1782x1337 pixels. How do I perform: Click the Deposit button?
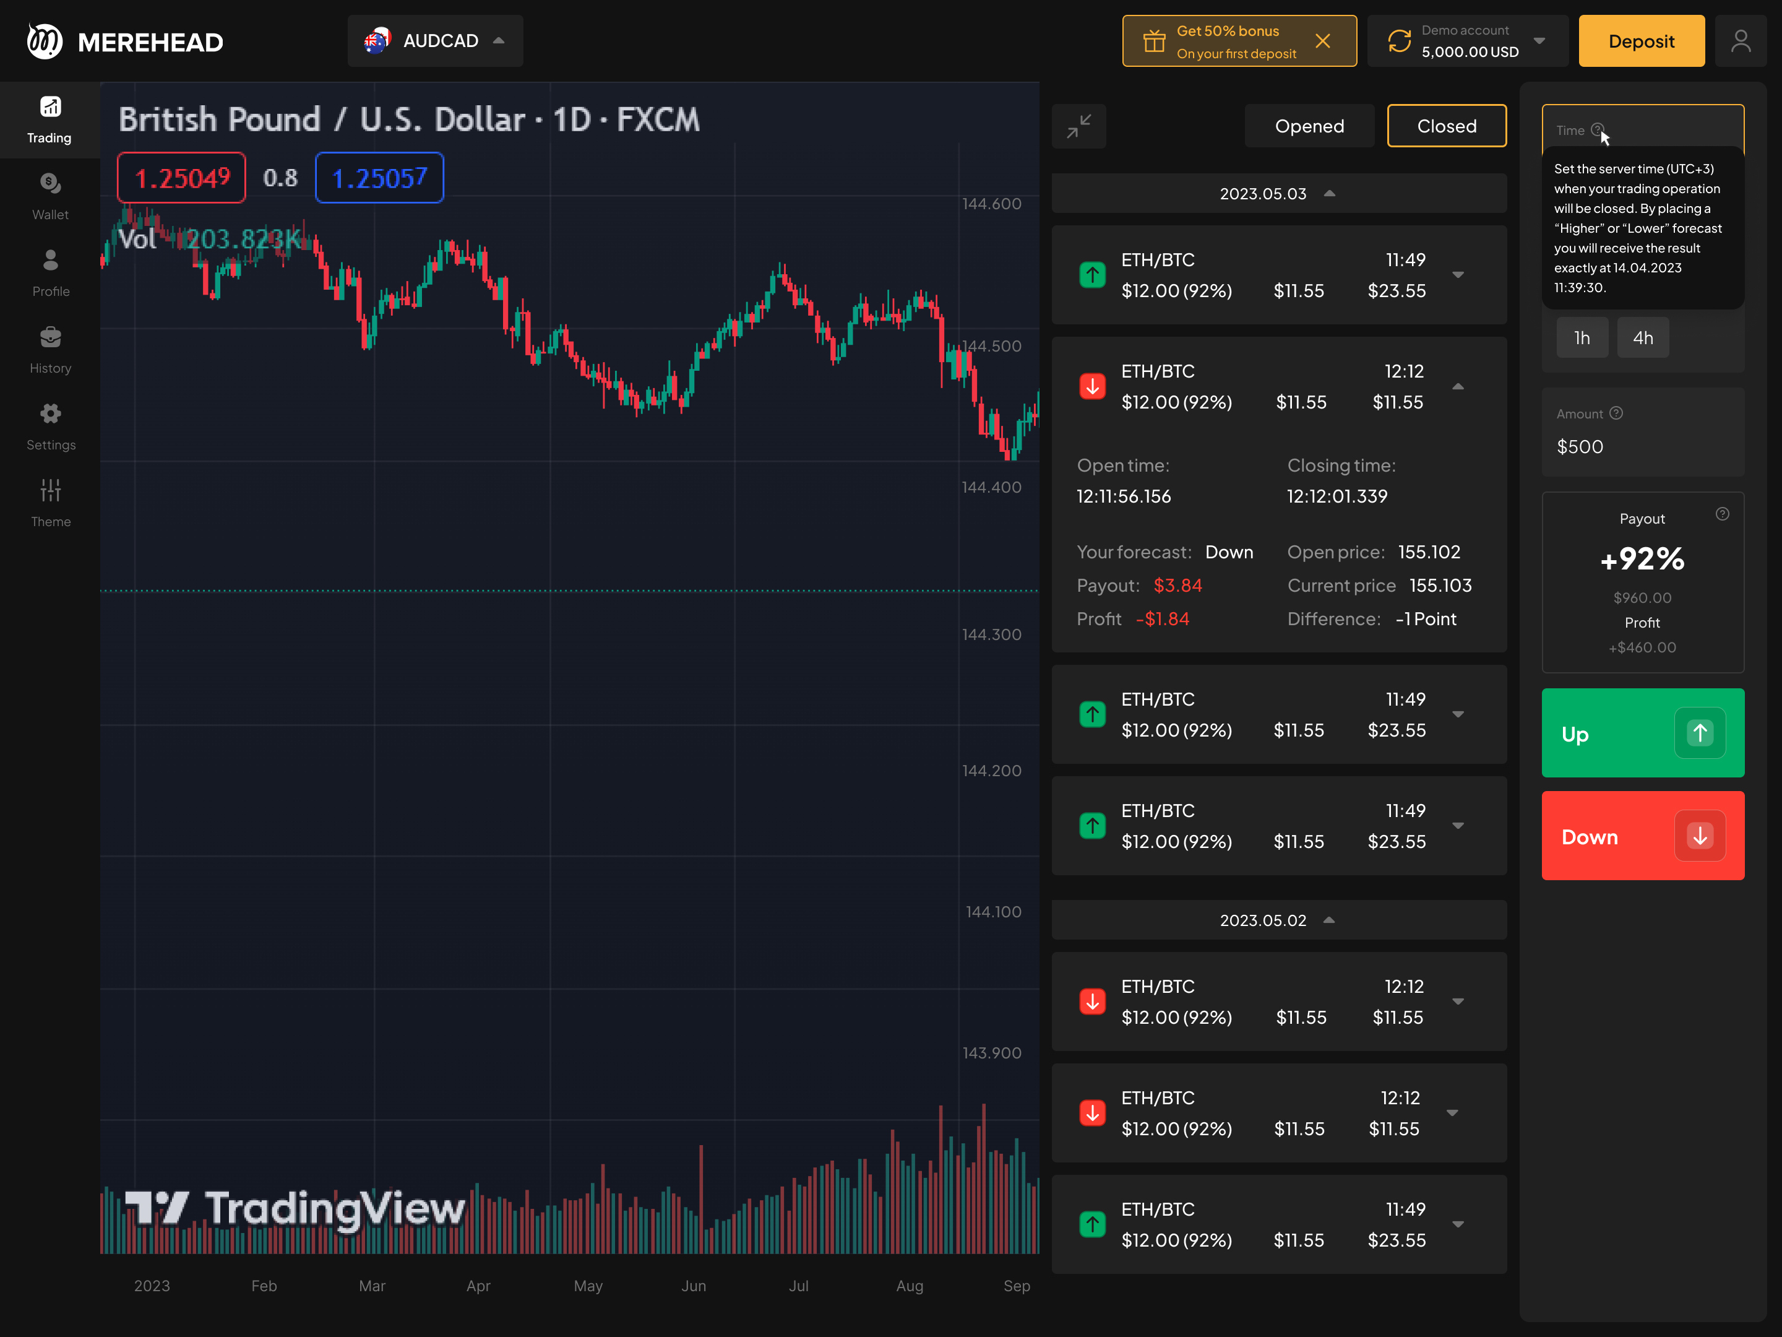(1641, 41)
